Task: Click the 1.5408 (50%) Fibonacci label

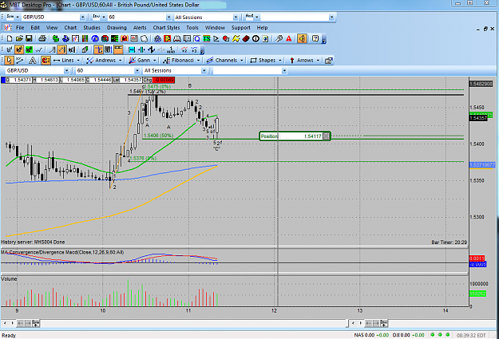Action: tap(159, 136)
